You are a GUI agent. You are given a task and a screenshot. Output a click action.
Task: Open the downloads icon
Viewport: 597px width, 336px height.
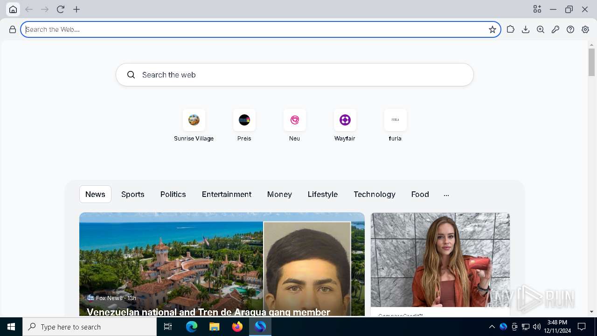point(526,29)
